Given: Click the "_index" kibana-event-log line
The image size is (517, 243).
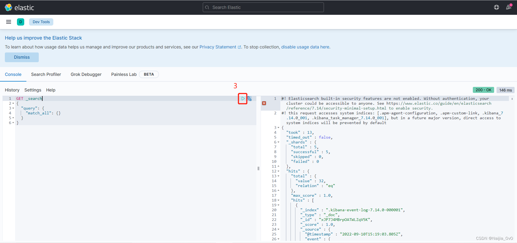Looking at the screenshot, I should pyautogui.click(x=352, y=210).
